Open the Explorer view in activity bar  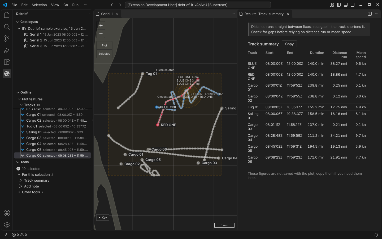tap(7, 15)
